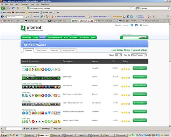Image resolution: width=171 pixels, height=137 pixels.
Task: Click the Vista Skin µTorrent toolbar preview
Action: click(x=41, y=87)
